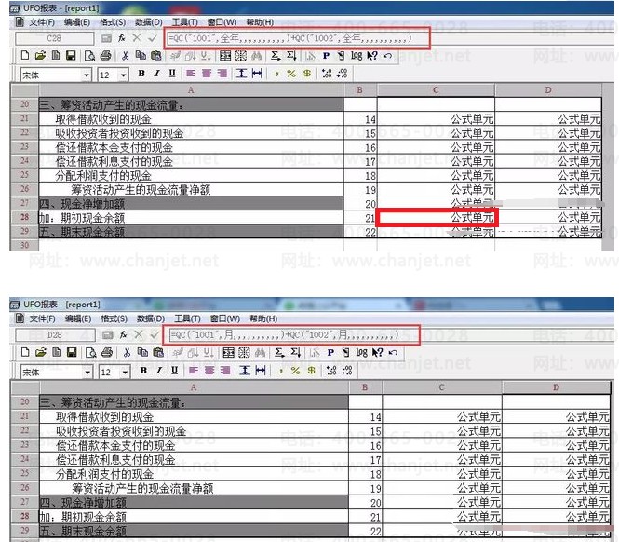Image resolution: width=619 pixels, height=542 pixels.
Task: Open font size dropdown in lower window
Action: click(125, 372)
